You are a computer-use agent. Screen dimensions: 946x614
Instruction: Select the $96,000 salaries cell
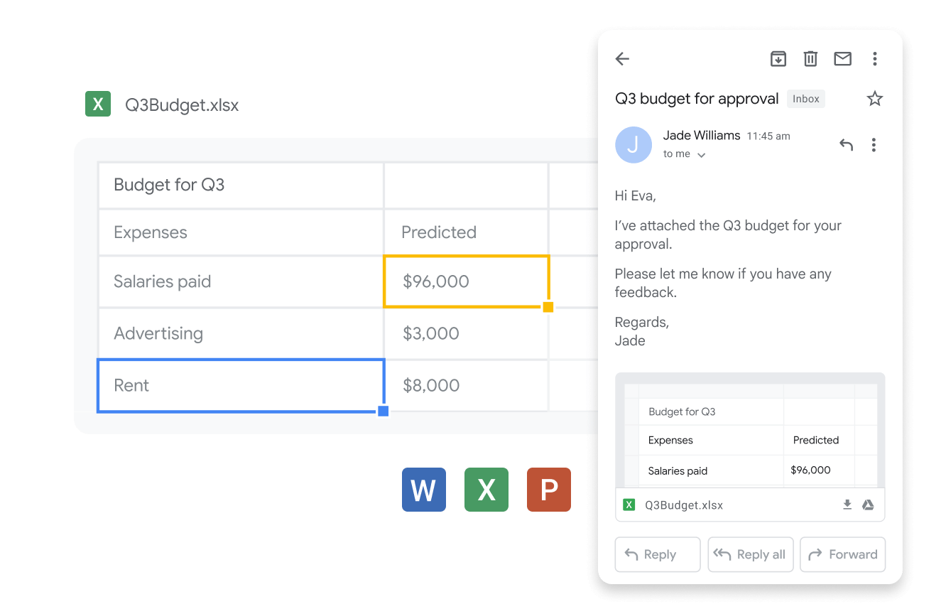[x=466, y=281]
